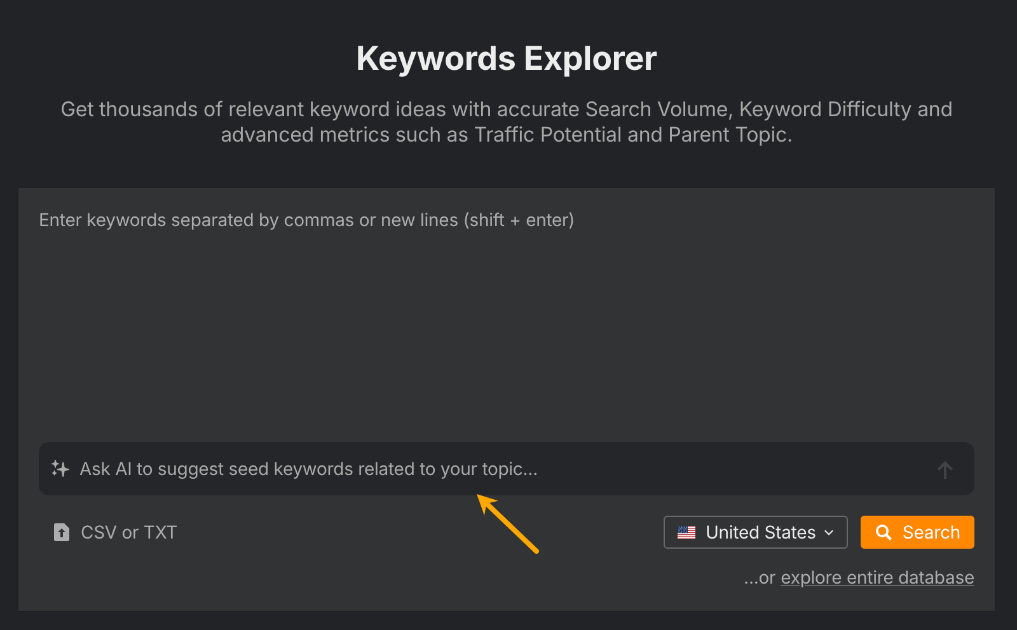Change search region via the country selector
Viewport: 1017px width, 630px height.
pyautogui.click(x=755, y=532)
